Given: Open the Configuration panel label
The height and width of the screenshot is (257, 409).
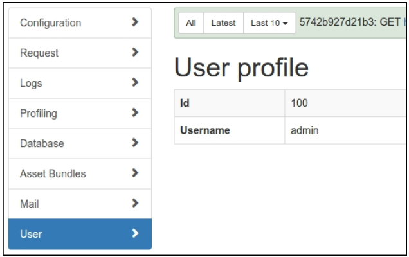Looking at the screenshot, I should 51,23.
